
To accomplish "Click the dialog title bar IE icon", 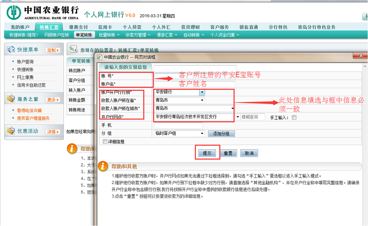I will click(x=99, y=57).
